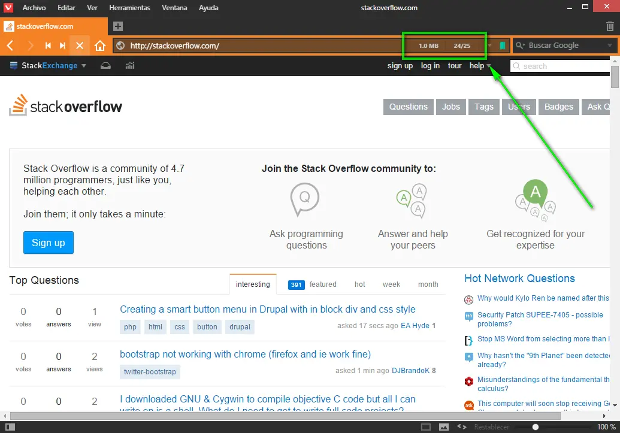The image size is (620, 433).
Task: Switch to the hot questions tab
Action: pyautogui.click(x=360, y=284)
